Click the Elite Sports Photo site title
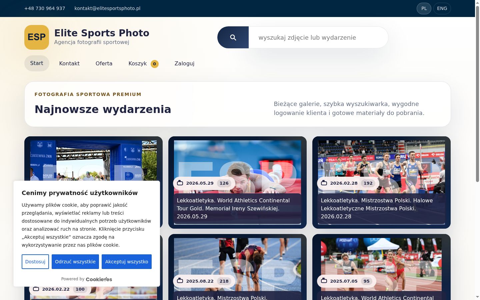This screenshot has width=480, height=300. [x=102, y=33]
